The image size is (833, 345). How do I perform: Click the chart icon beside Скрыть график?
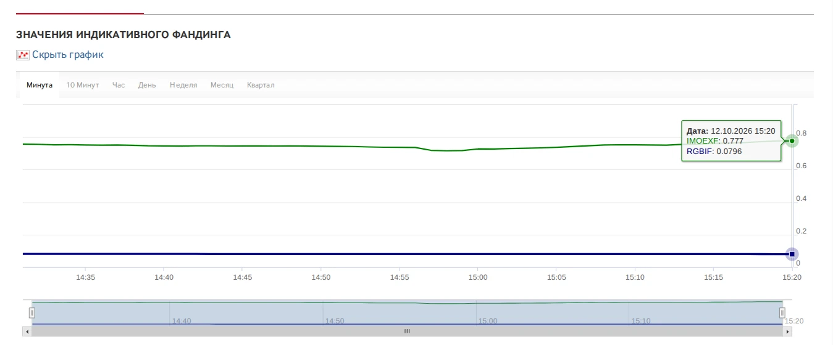tap(22, 55)
